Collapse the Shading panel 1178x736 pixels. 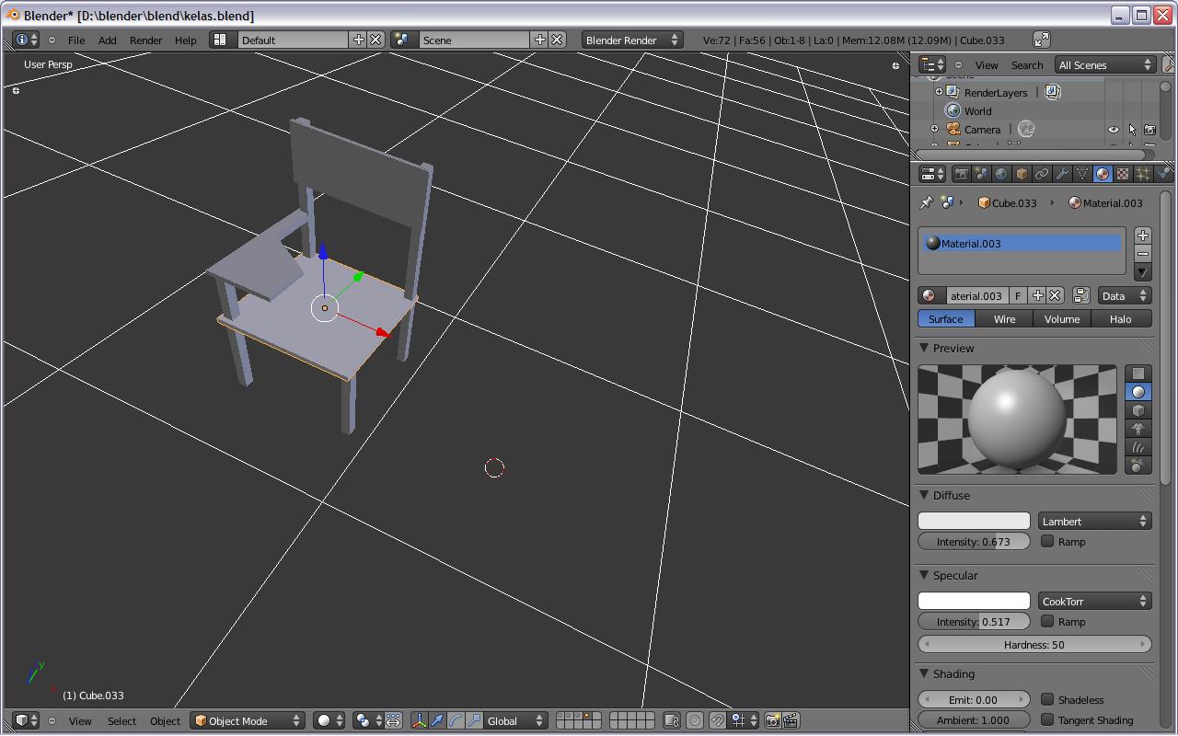click(x=924, y=673)
